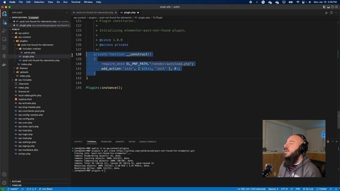Expand the wp-admin folder
340x191 pixels.
pyautogui.click(x=23, y=33)
